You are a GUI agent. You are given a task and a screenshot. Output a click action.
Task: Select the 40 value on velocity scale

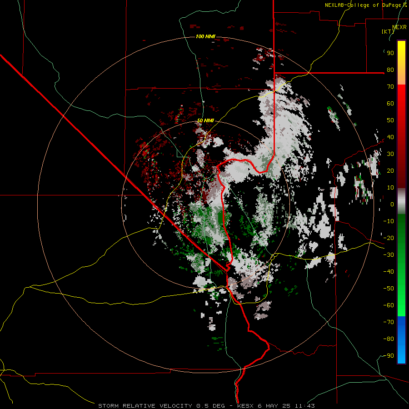pyautogui.click(x=390, y=137)
